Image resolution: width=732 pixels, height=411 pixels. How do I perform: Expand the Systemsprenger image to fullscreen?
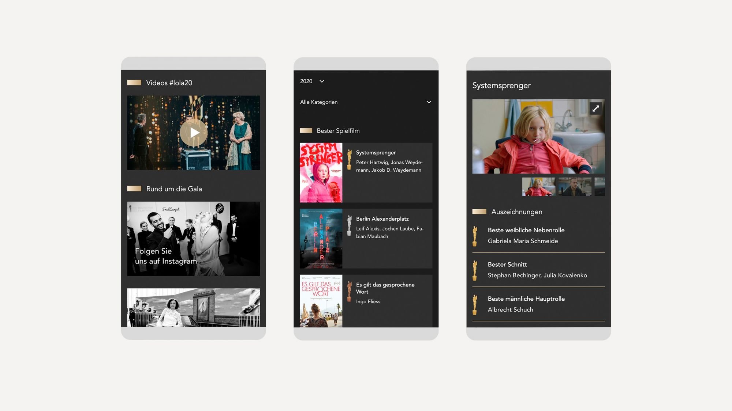[x=595, y=109]
